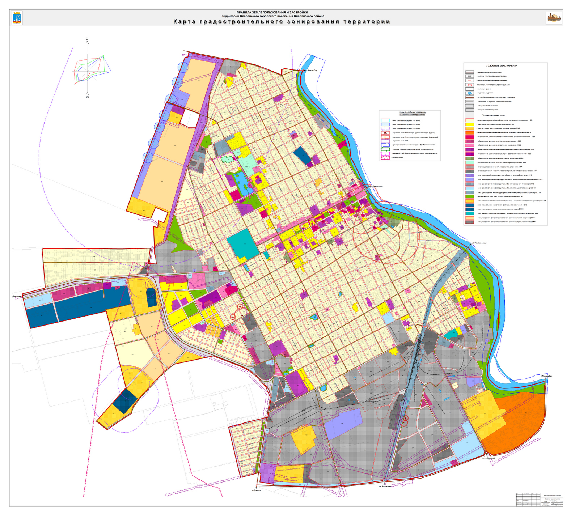Screen dimensions: 579x531
Task: Click the railway line legend symbol
Action: click(x=470, y=89)
